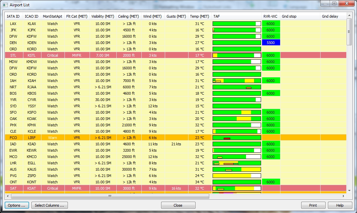This screenshot has width=357, height=213.
Task: Click the vertical scrollbar up arrow
Action: pyautogui.click(x=349, y=15)
